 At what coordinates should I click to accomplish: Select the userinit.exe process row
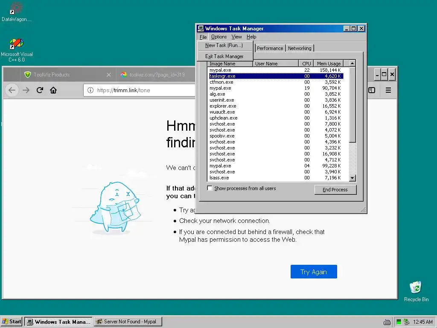click(x=276, y=100)
